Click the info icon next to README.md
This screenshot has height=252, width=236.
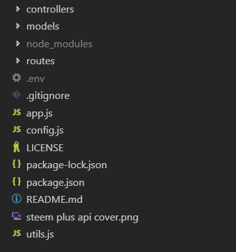click(16, 198)
